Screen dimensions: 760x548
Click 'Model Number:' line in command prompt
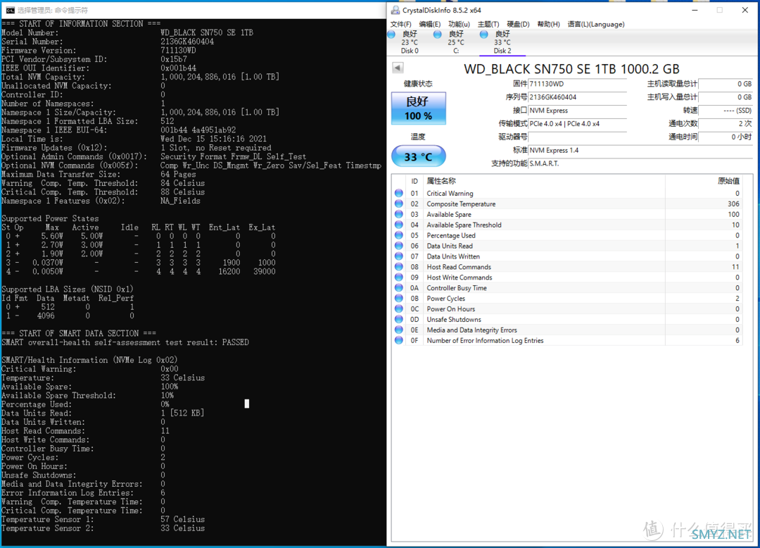(x=127, y=32)
